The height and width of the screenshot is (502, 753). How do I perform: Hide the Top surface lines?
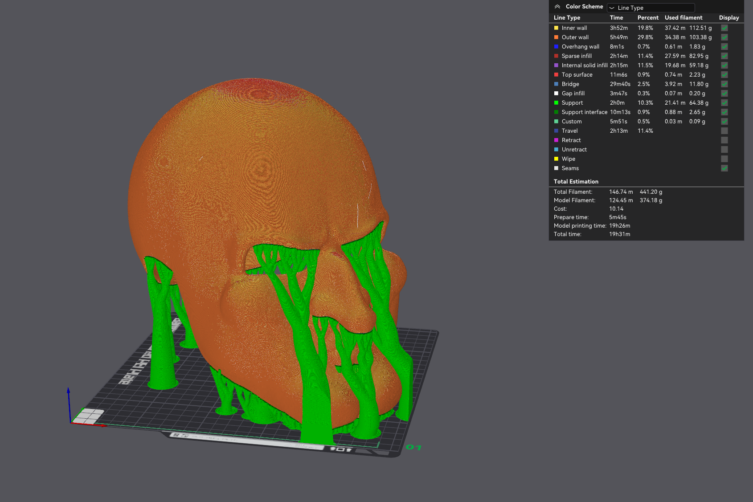(724, 74)
